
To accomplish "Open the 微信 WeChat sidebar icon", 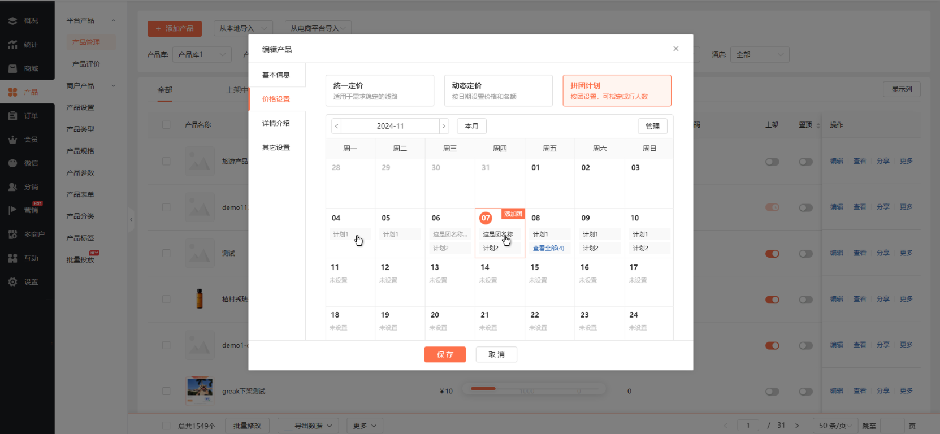I will [x=12, y=163].
